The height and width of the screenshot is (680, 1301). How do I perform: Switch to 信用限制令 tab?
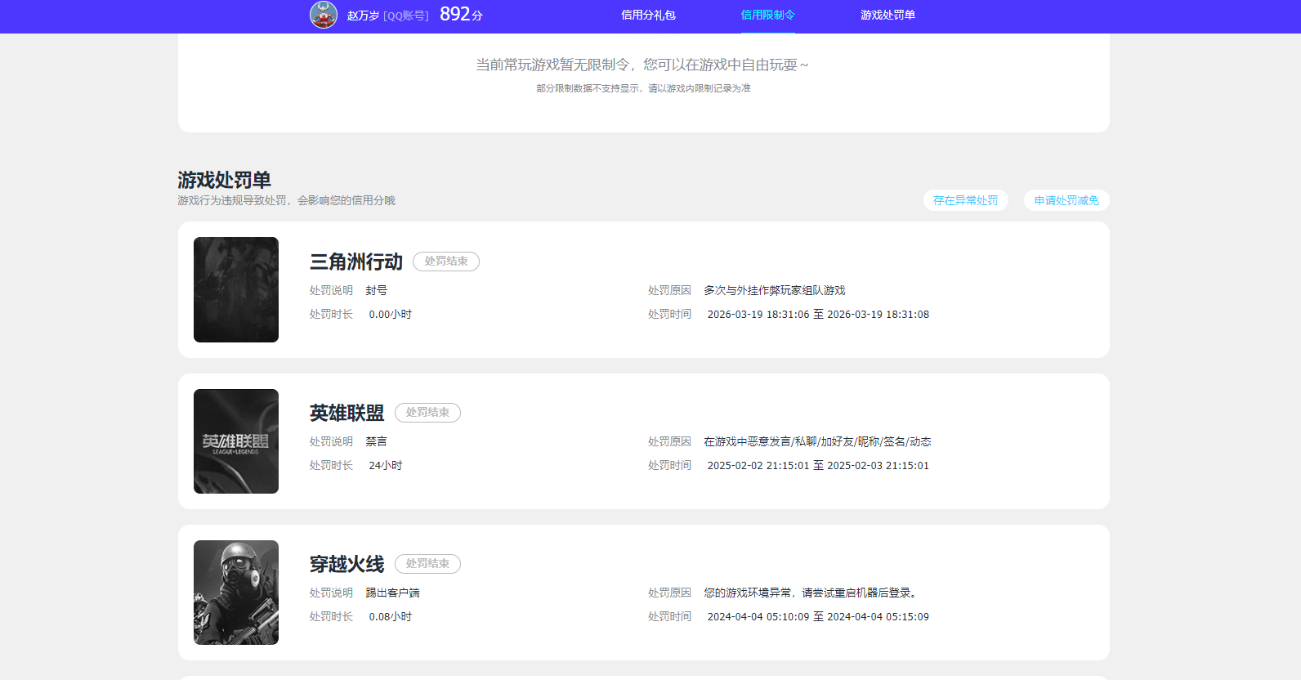(x=767, y=16)
